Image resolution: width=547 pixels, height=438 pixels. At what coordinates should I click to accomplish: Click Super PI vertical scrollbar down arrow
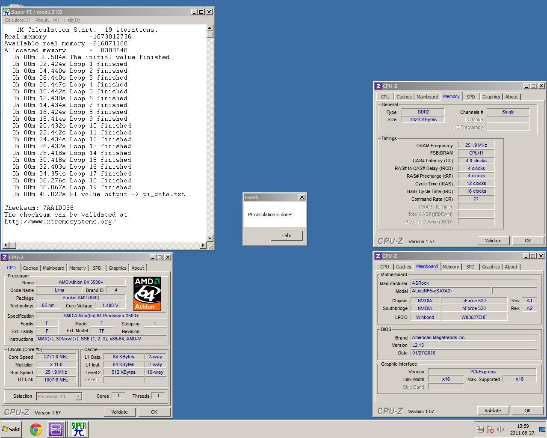210,238
